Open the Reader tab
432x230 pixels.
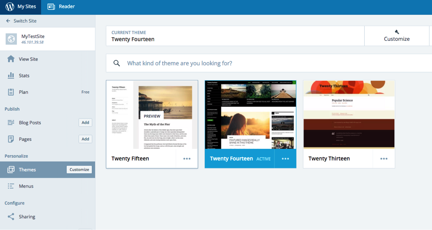[61, 7]
